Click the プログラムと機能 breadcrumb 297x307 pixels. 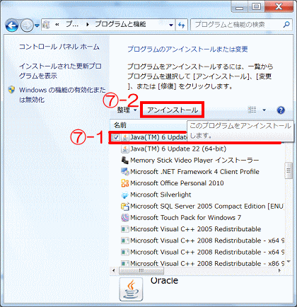(x=120, y=24)
